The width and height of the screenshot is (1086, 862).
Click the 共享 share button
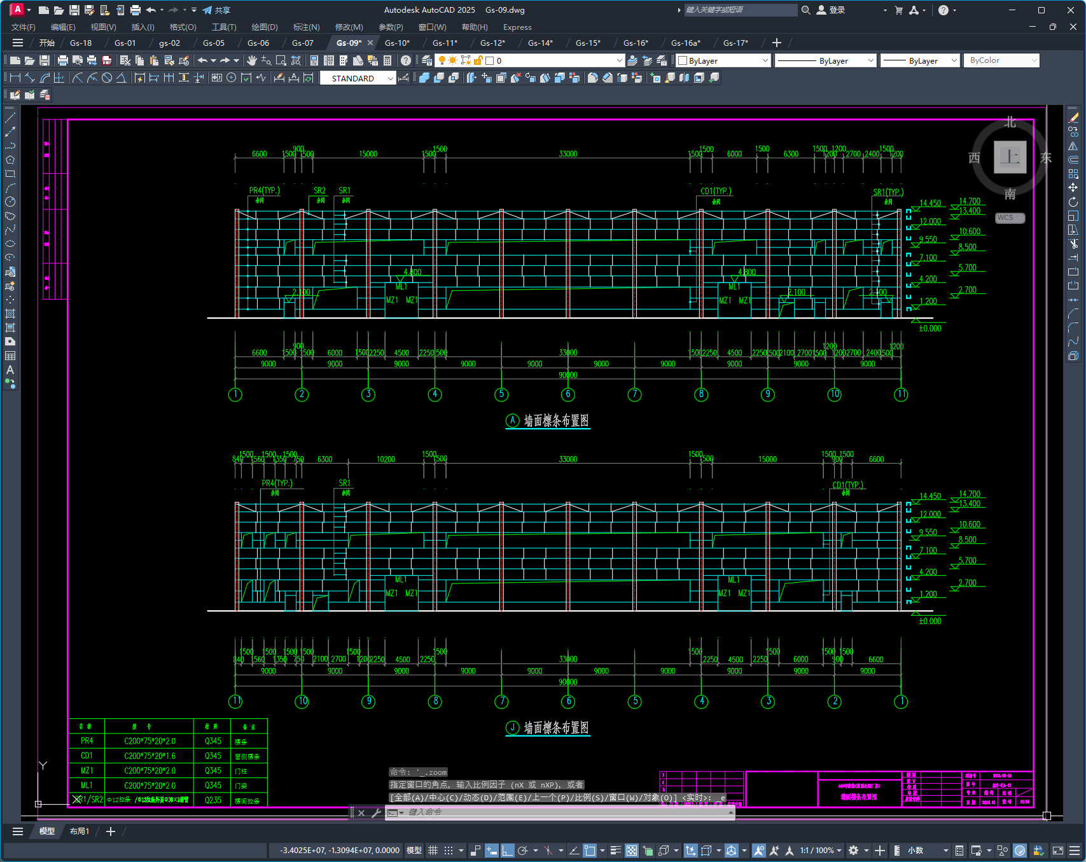pyautogui.click(x=216, y=10)
